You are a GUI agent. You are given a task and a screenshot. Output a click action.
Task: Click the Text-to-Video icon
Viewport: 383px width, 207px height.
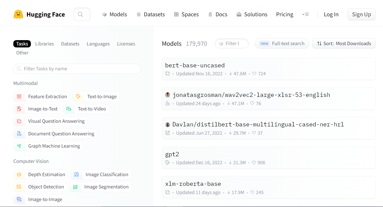(69, 109)
